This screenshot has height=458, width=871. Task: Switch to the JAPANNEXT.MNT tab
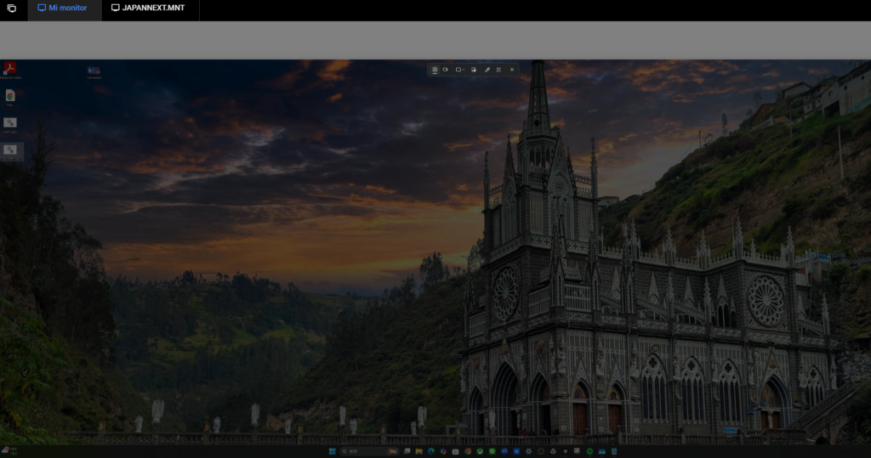[149, 8]
